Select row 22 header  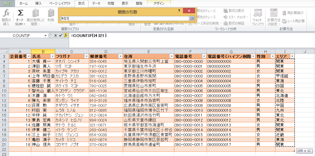pyautogui.click(x=4, y=149)
